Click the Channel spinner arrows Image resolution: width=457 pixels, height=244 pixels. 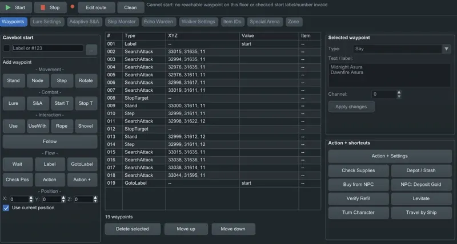(x=399, y=94)
